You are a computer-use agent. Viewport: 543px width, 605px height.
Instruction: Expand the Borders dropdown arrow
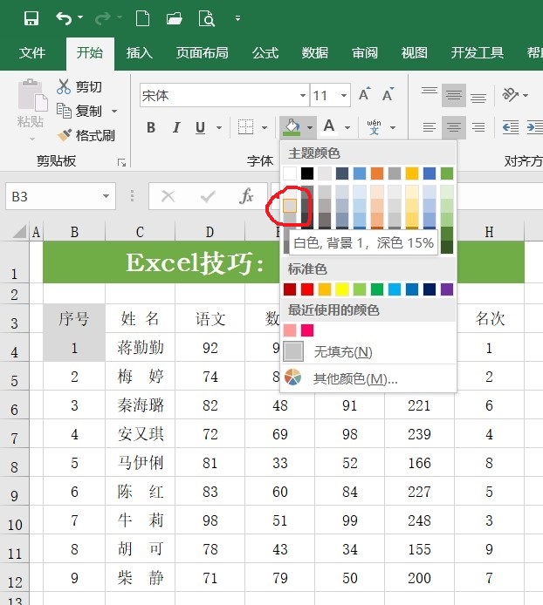click(265, 128)
